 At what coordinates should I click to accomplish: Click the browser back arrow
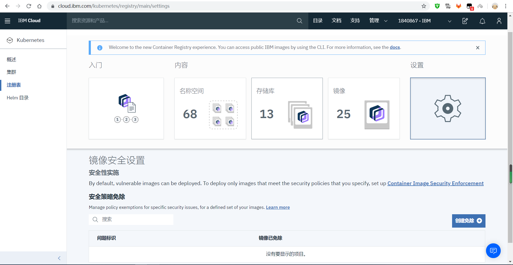[x=7, y=6]
